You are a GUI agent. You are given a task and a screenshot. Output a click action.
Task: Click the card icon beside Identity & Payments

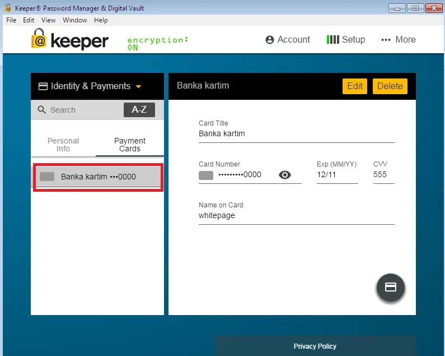tap(43, 86)
